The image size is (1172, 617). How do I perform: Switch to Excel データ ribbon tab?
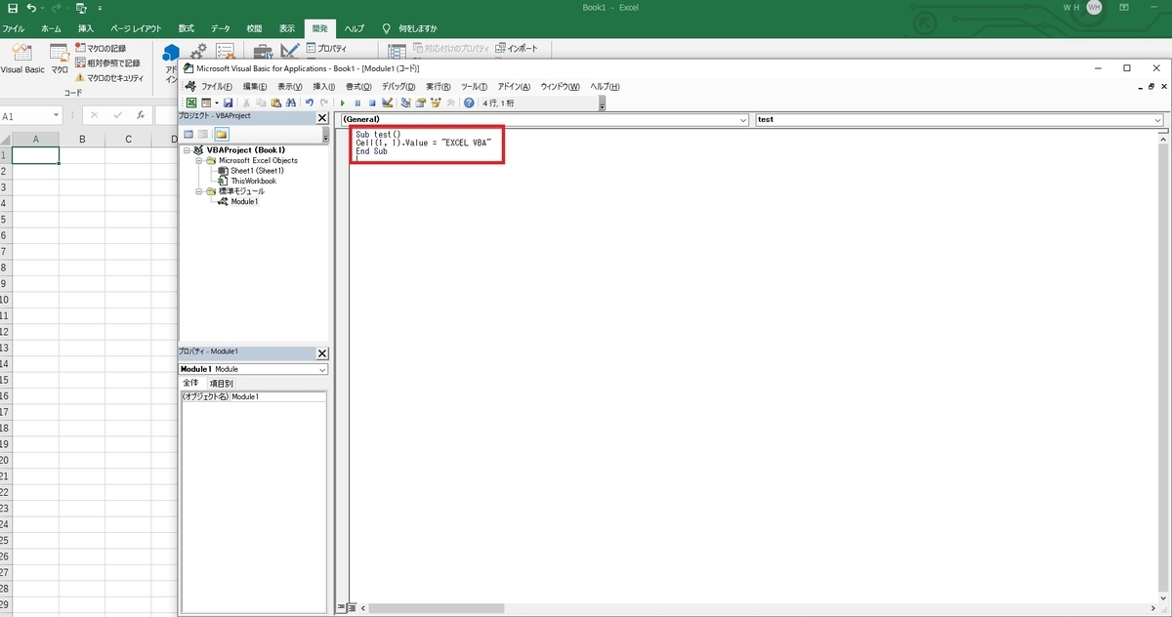pyautogui.click(x=221, y=29)
